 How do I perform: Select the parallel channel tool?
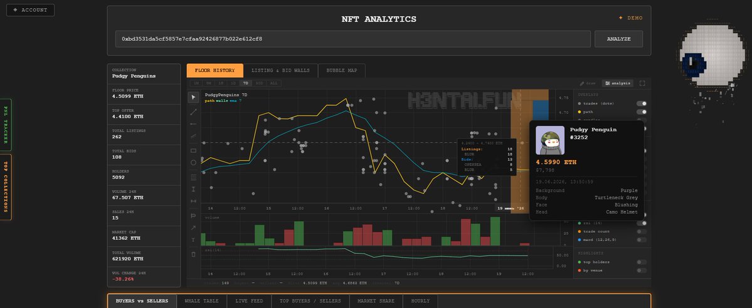coord(193,137)
